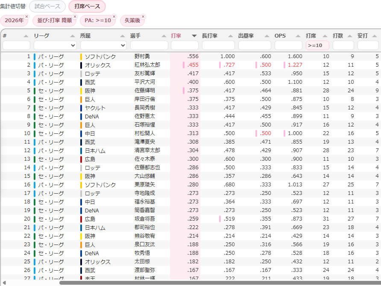Sort by the # column arrow
This screenshot has height=286, width=381.
[26, 36]
